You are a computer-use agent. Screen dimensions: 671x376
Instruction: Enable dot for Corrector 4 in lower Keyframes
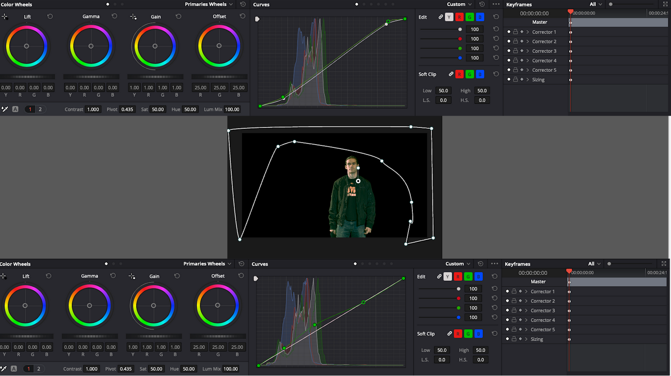(508, 320)
